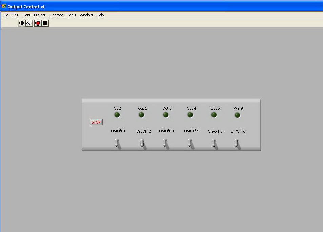
Task: Open the Edit menu
Action: coord(15,15)
